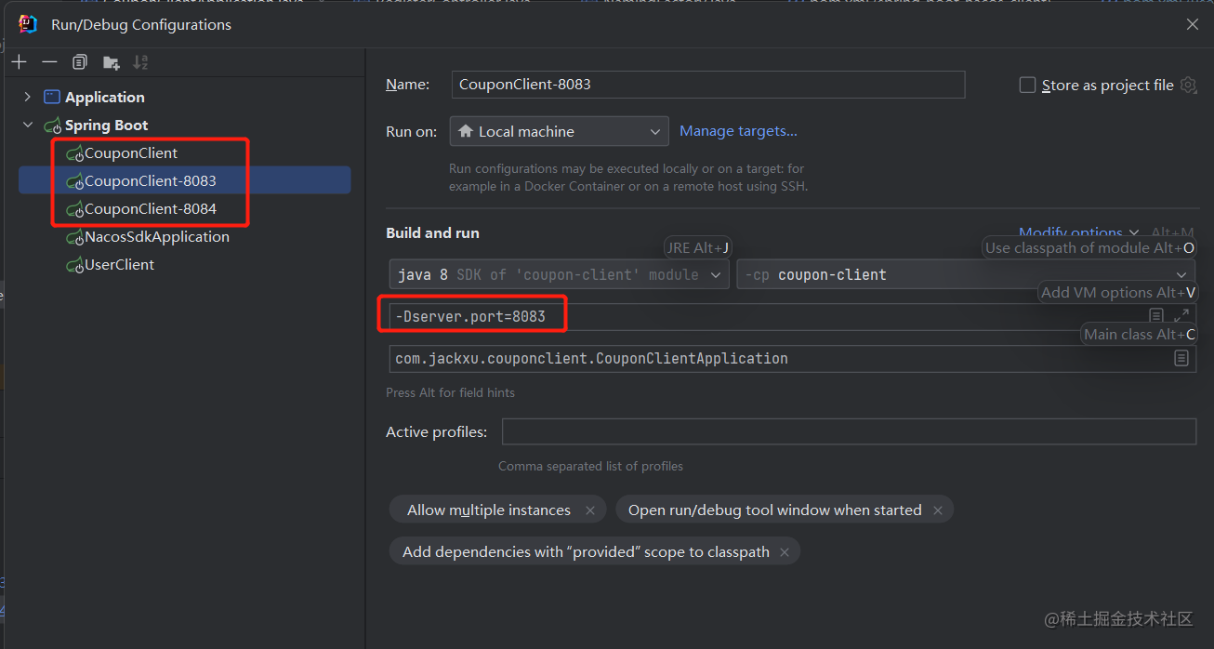Click gear icon next to Store as project file
Image resolution: width=1214 pixels, height=649 pixels.
point(1188,85)
